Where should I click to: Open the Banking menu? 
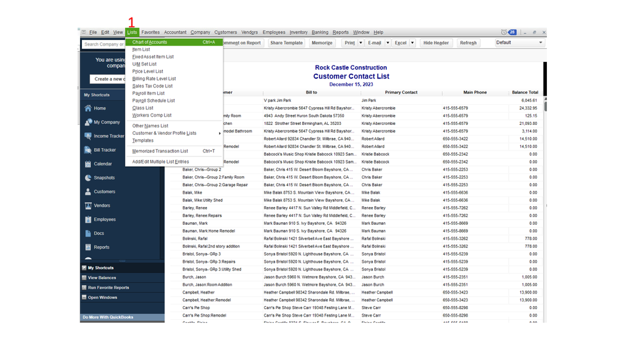click(x=320, y=32)
